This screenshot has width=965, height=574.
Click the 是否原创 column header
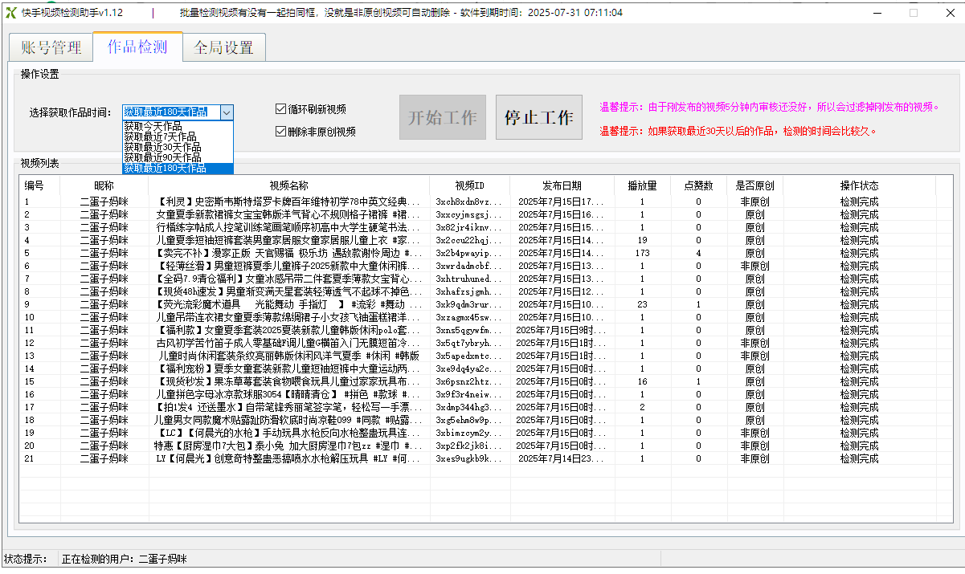click(x=754, y=185)
